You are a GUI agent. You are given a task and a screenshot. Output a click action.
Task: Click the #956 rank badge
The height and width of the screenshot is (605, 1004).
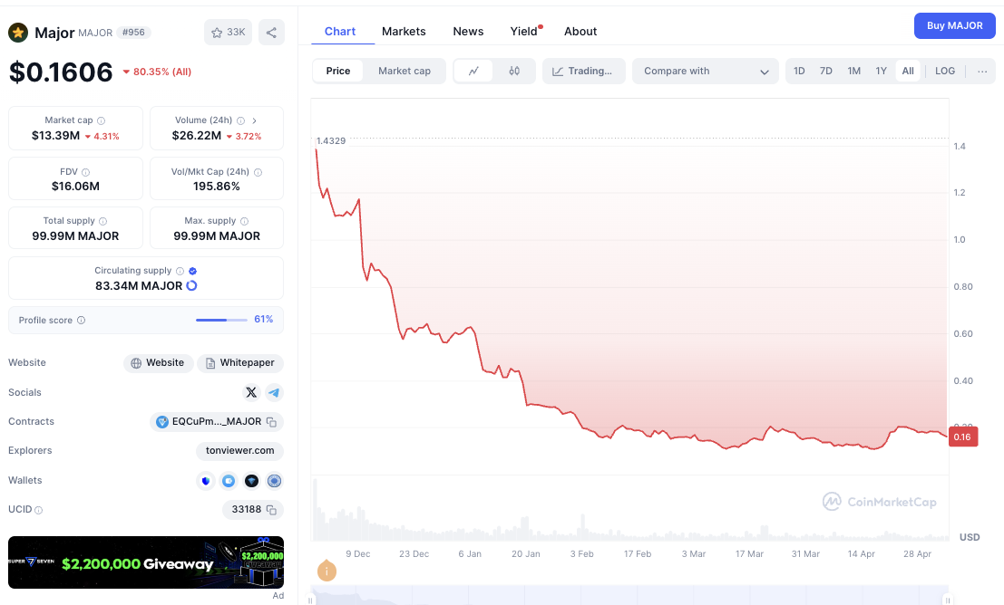133,32
